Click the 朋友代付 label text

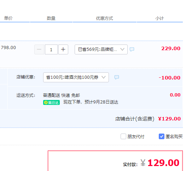click(x=136, y=137)
